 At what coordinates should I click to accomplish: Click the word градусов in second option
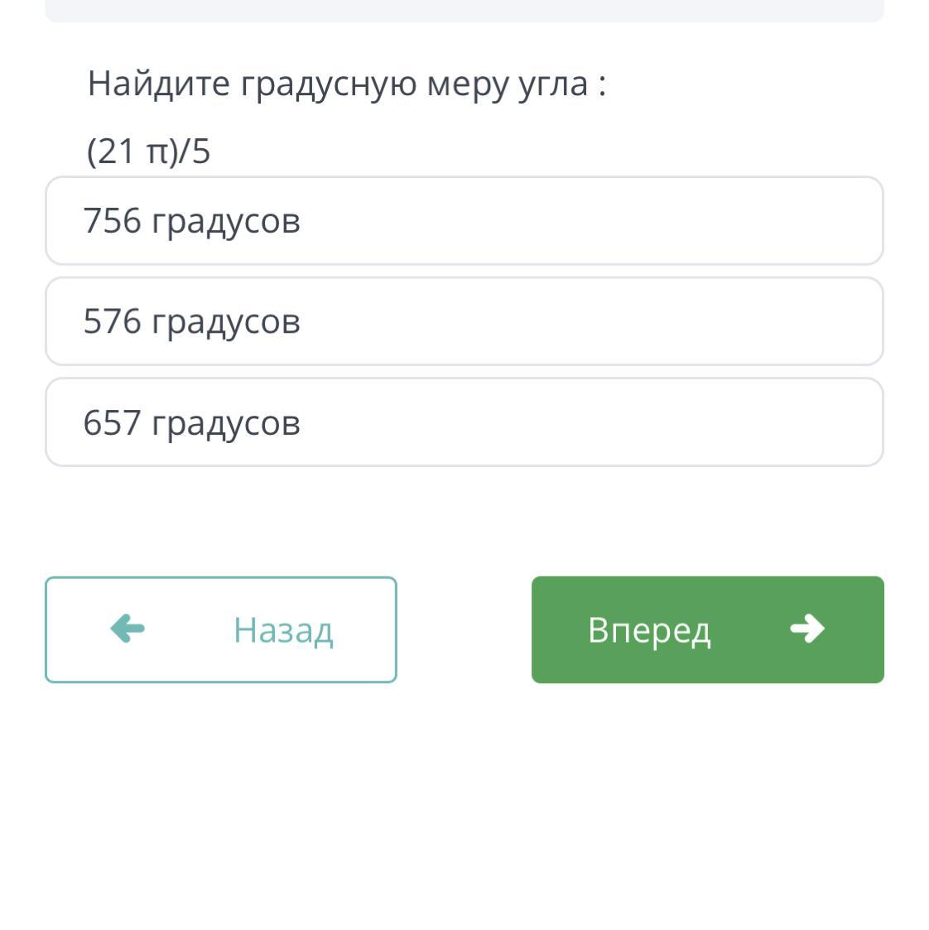[x=226, y=324]
